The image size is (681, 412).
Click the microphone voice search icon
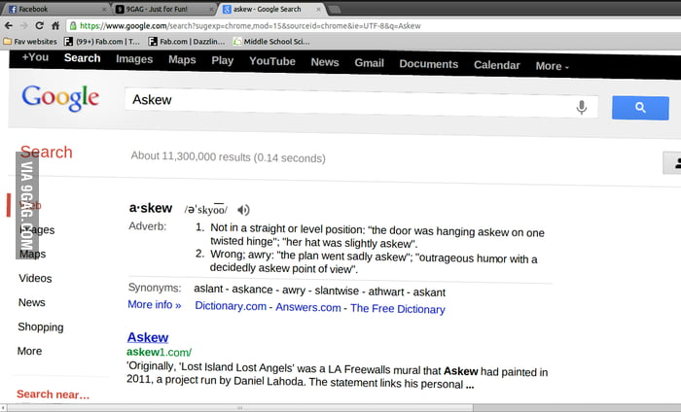[582, 107]
